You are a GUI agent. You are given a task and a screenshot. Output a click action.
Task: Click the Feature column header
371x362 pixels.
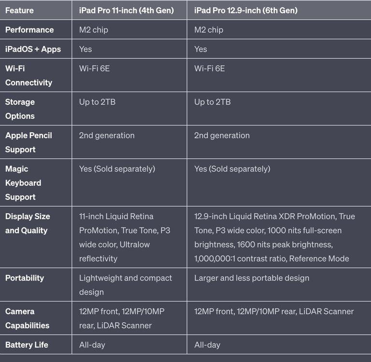coord(19,10)
